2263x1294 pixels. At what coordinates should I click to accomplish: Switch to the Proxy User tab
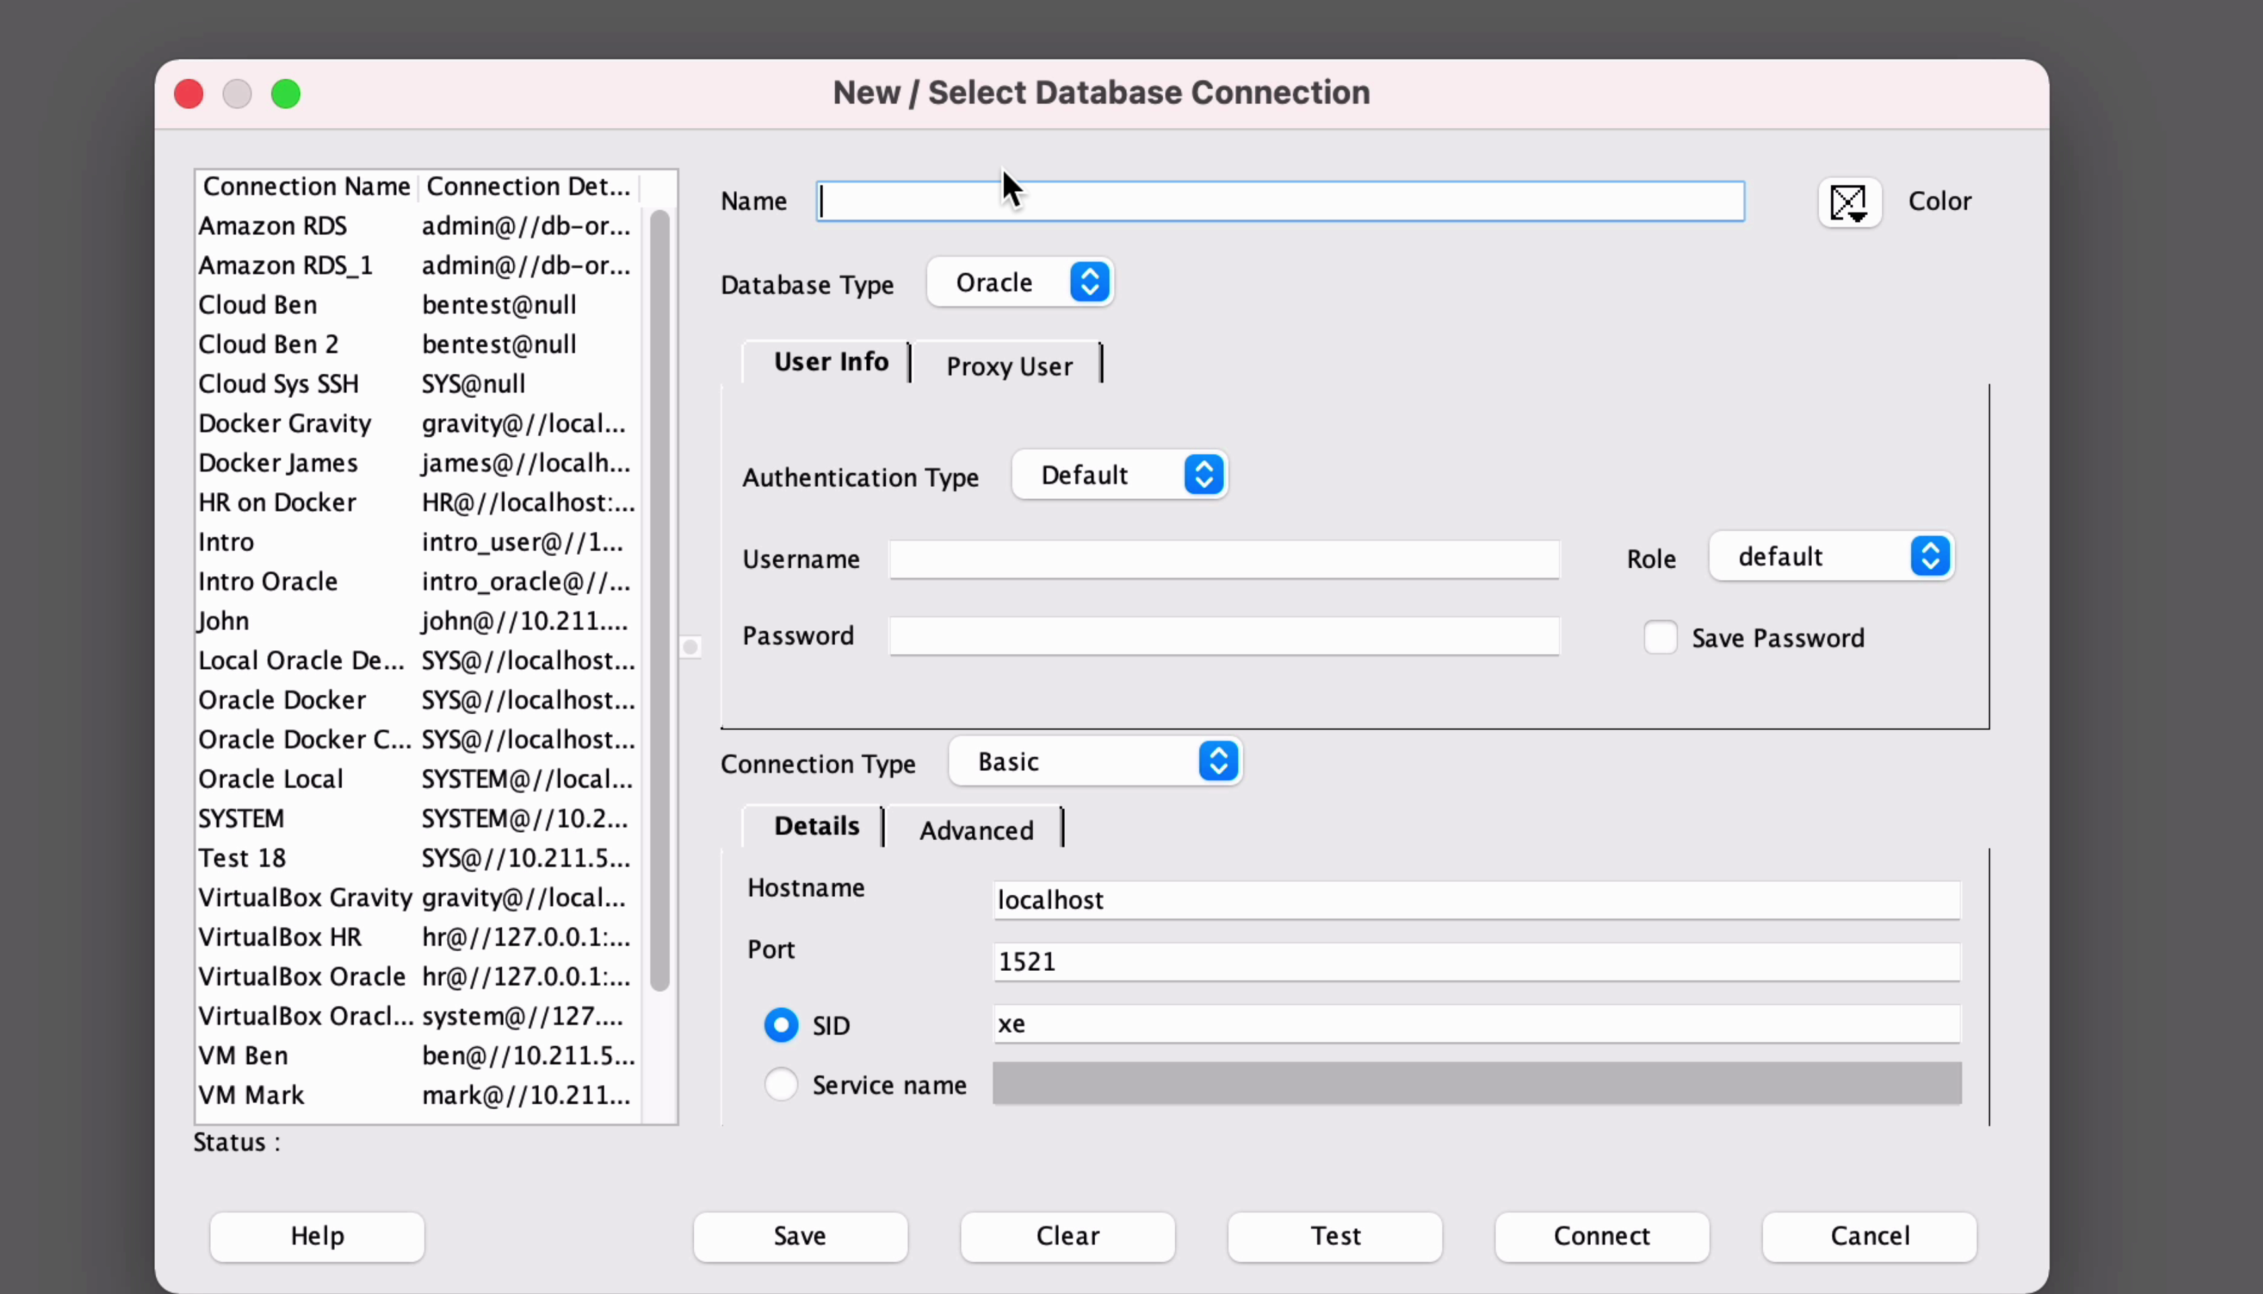coord(1008,366)
